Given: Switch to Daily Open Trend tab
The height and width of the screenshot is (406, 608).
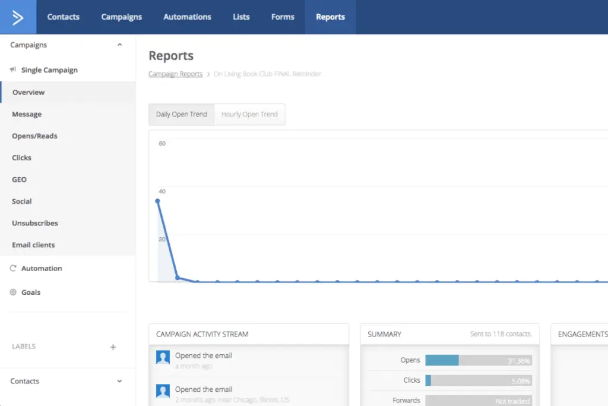Looking at the screenshot, I should pyautogui.click(x=182, y=115).
